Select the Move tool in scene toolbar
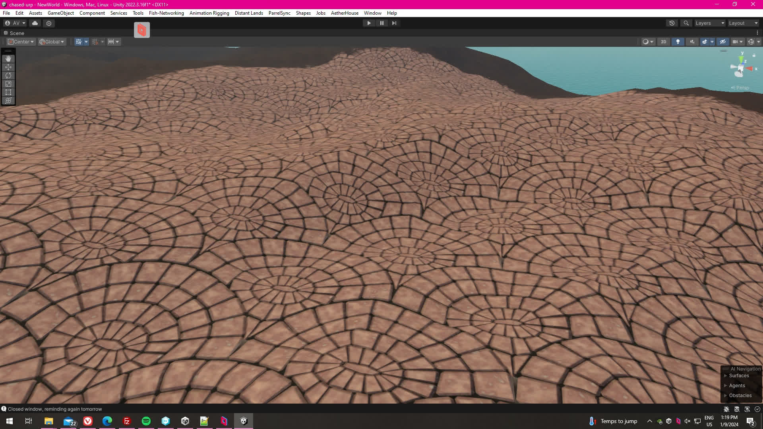The image size is (763, 429). point(8,67)
